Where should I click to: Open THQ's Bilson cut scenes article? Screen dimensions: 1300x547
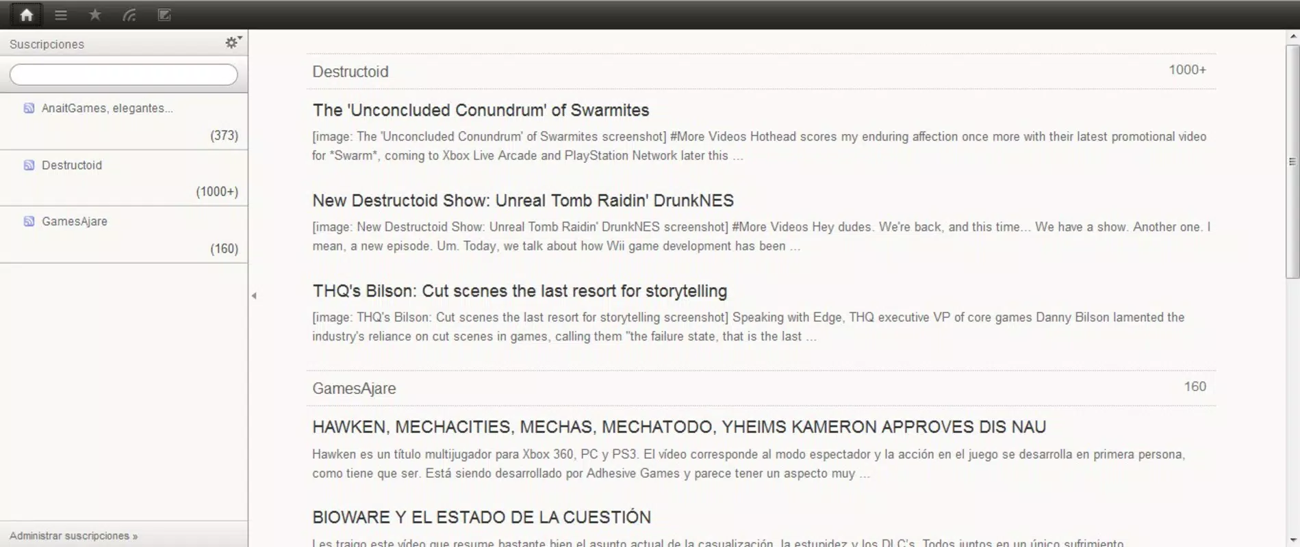pyautogui.click(x=520, y=291)
